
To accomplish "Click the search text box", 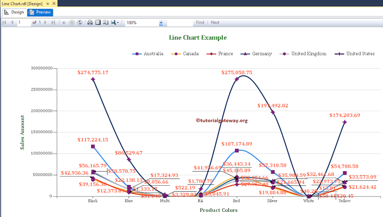I will (180, 22).
